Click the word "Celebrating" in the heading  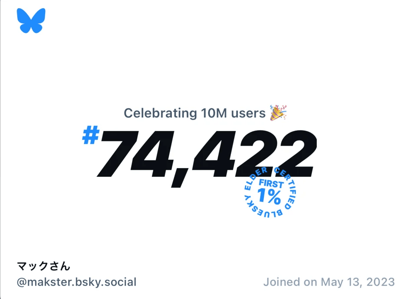pos(161,113)
